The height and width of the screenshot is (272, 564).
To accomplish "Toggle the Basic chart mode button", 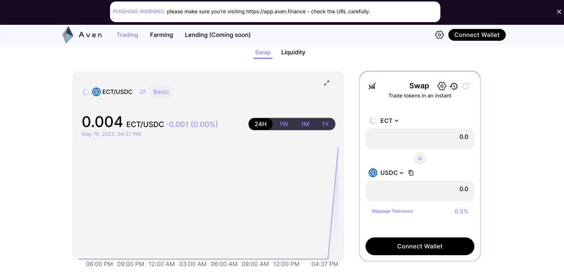I will tap(161, 92).
